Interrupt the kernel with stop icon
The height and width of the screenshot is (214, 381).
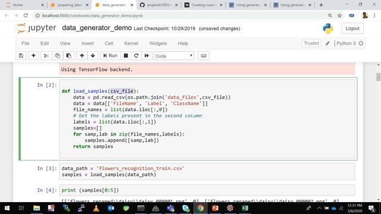point(126,56)
